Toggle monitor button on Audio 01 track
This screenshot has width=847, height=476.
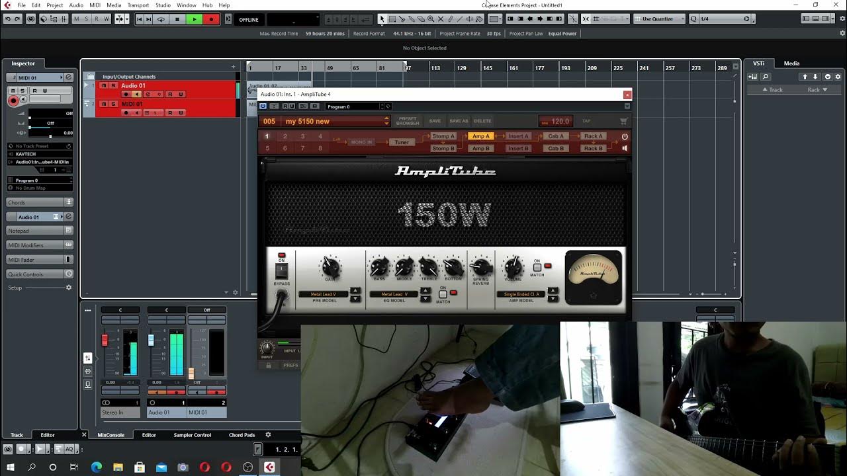point(136,95)
